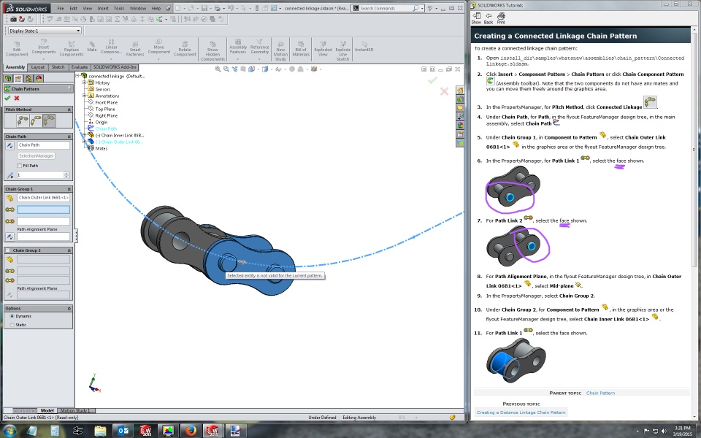Image resolution: width=701 pixels, height=438 pixels.
Task: Open the PropertyManager tab icon
Action: pyautogui.click(x=18, y=79)
